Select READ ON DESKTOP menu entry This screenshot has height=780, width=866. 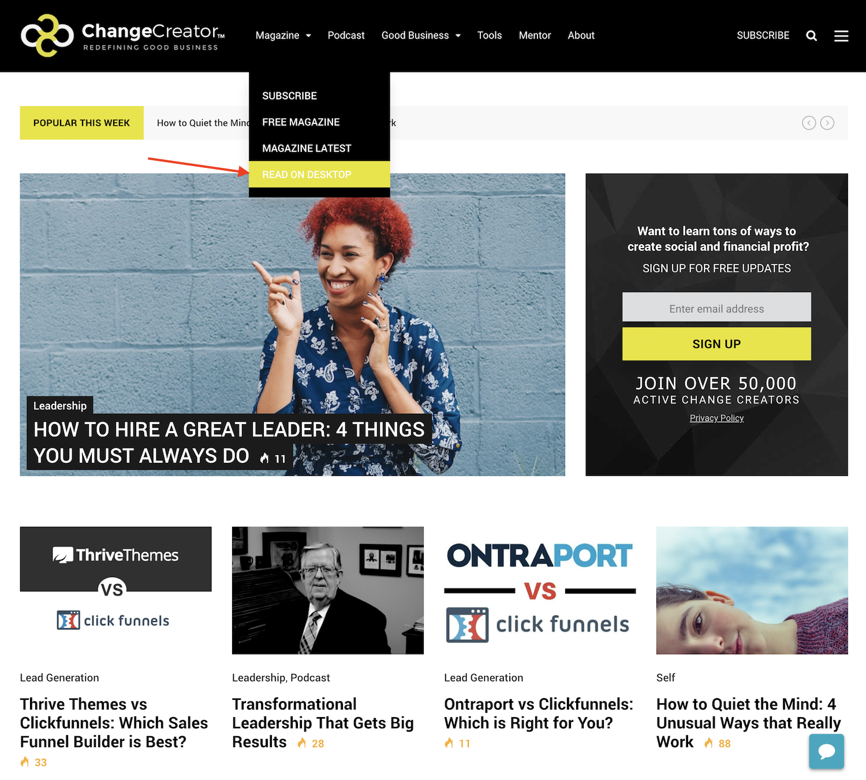319,174
